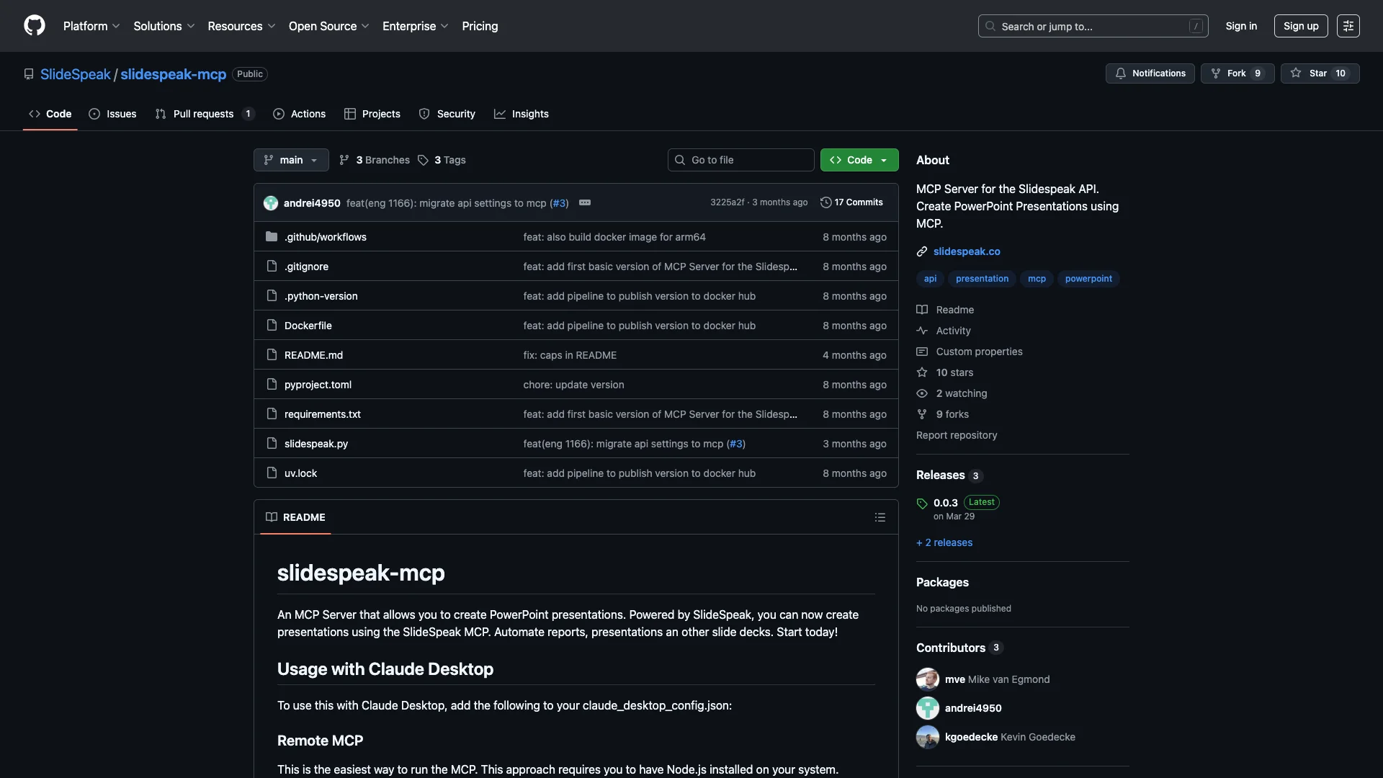Screen dimensions: 1383x778
Task: Open andrei4950 contributor avatar
Action: pos(927,708)
